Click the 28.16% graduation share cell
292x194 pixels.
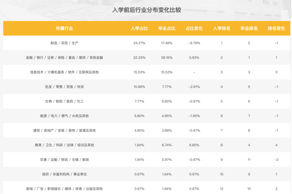pyautogui.click(x=167, y=58)
